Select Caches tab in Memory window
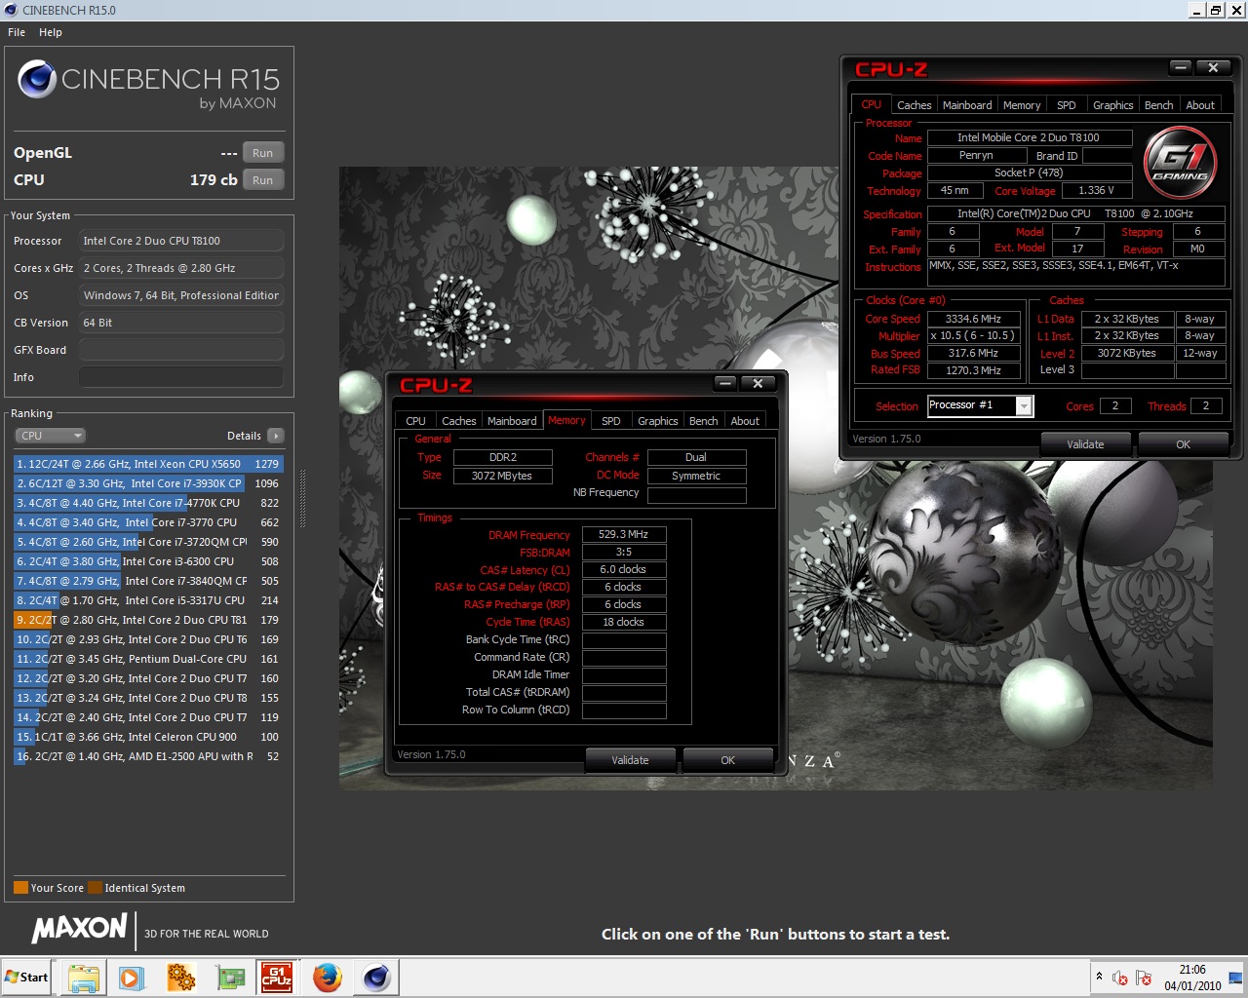The image size is (1248, 998). click(458, 421)
